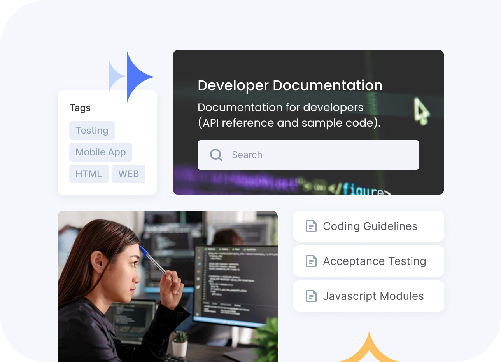Click the orange curved shape at bottom
Viewport: 501px width, 362px height.
tap(369, 350)
